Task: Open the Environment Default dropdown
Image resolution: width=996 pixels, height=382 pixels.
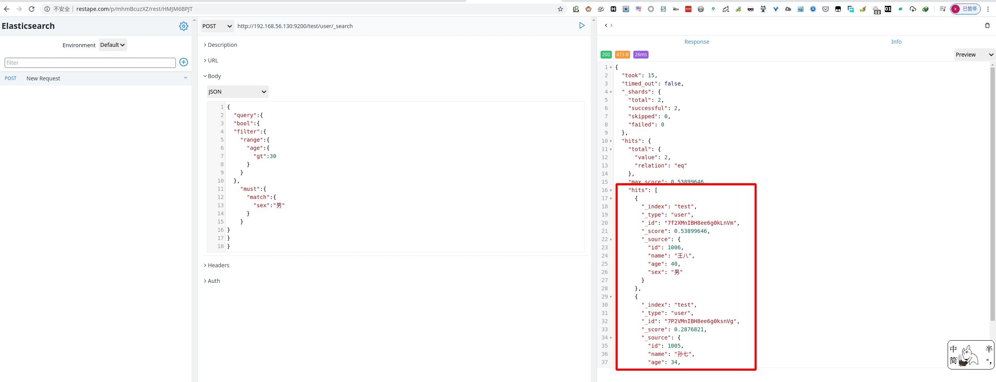Action: pyautogui.click(x=112, y=44)
